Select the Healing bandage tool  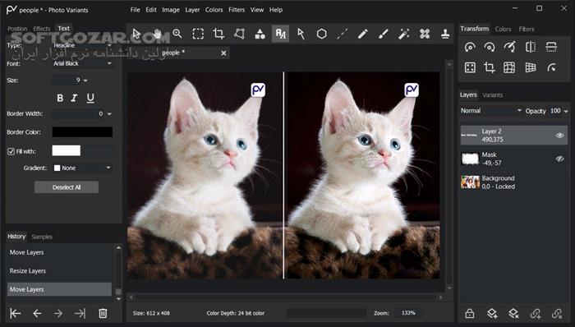(425, 34)
